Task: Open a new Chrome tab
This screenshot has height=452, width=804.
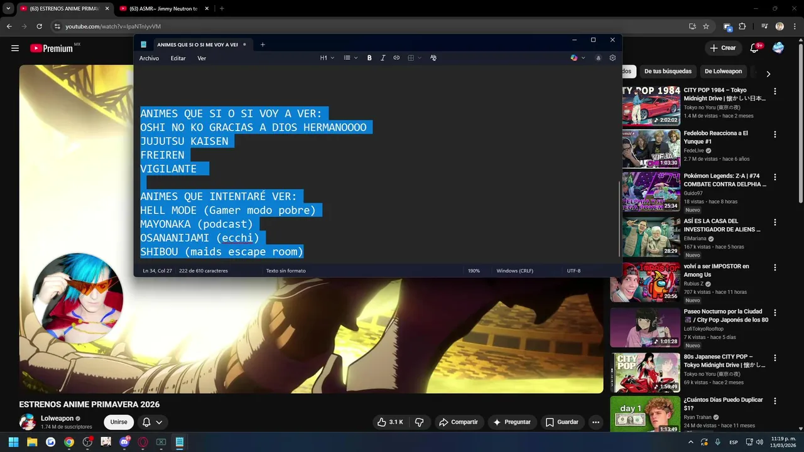Action: pos(222,9)
